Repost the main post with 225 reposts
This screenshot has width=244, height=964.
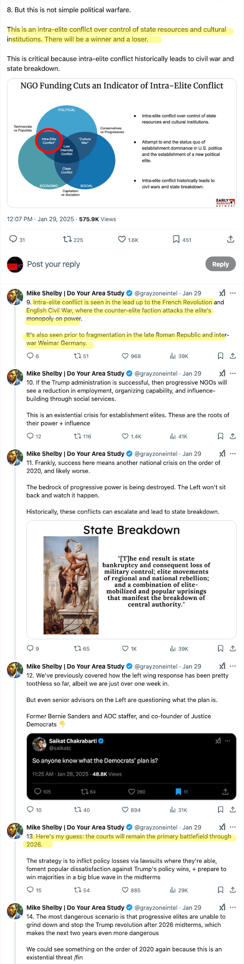point(68,240)
